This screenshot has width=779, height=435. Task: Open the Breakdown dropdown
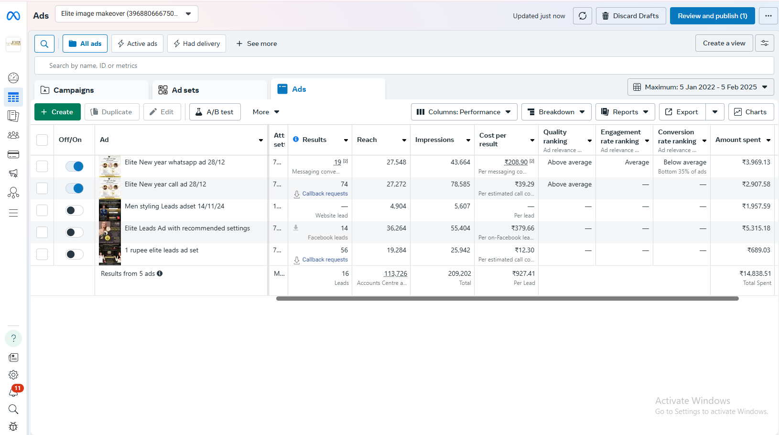[556, 112]
